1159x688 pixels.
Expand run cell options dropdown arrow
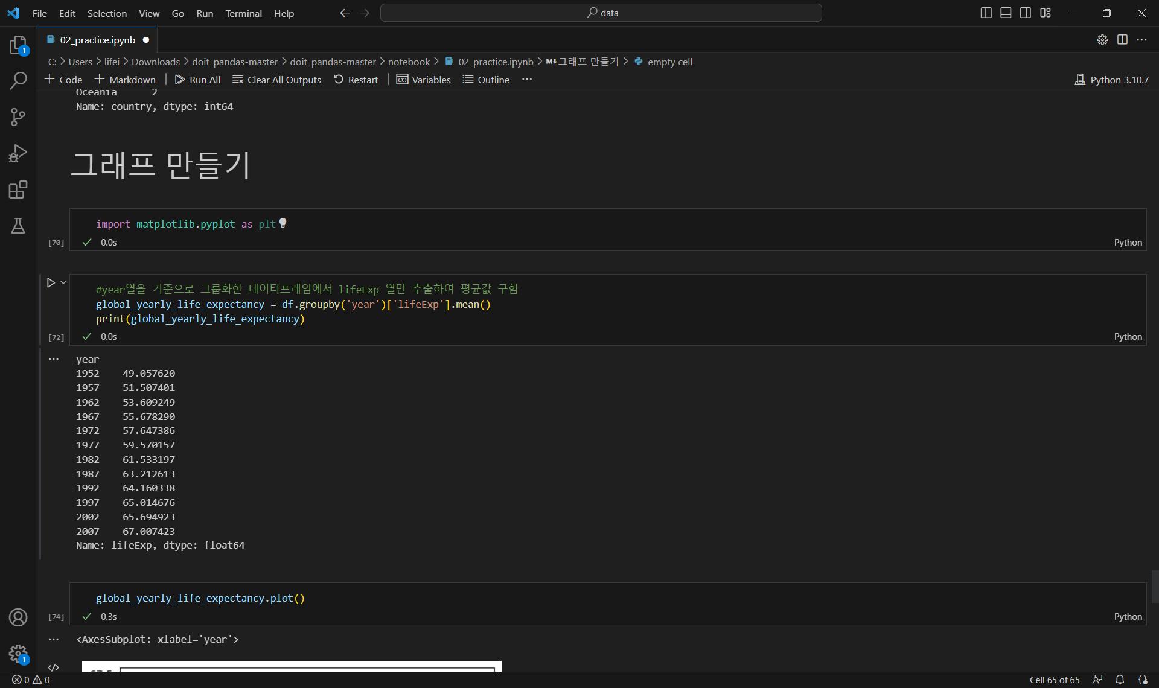click(x=63, y=282)
